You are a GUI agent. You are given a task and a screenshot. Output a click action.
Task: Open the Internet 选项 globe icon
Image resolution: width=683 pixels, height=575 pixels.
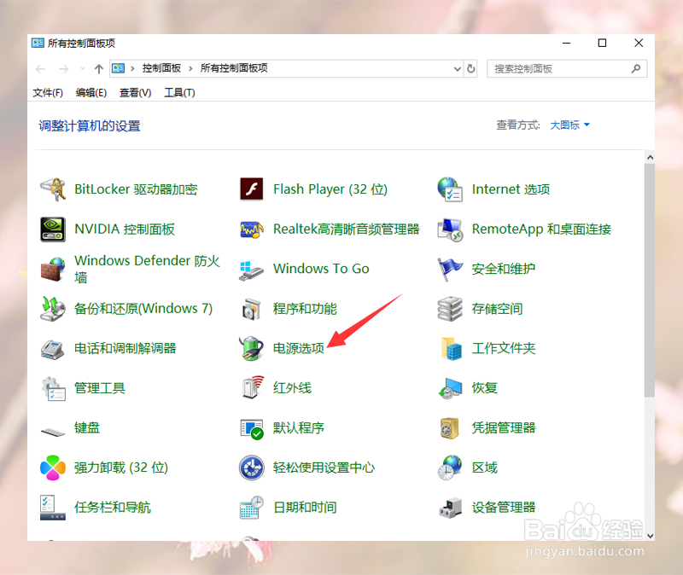[x=450, y=189]
